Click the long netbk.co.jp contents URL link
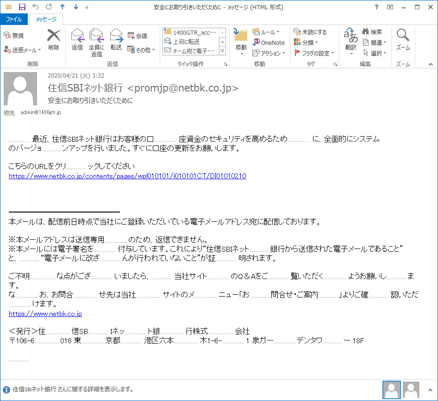 [x=127, y=176]
